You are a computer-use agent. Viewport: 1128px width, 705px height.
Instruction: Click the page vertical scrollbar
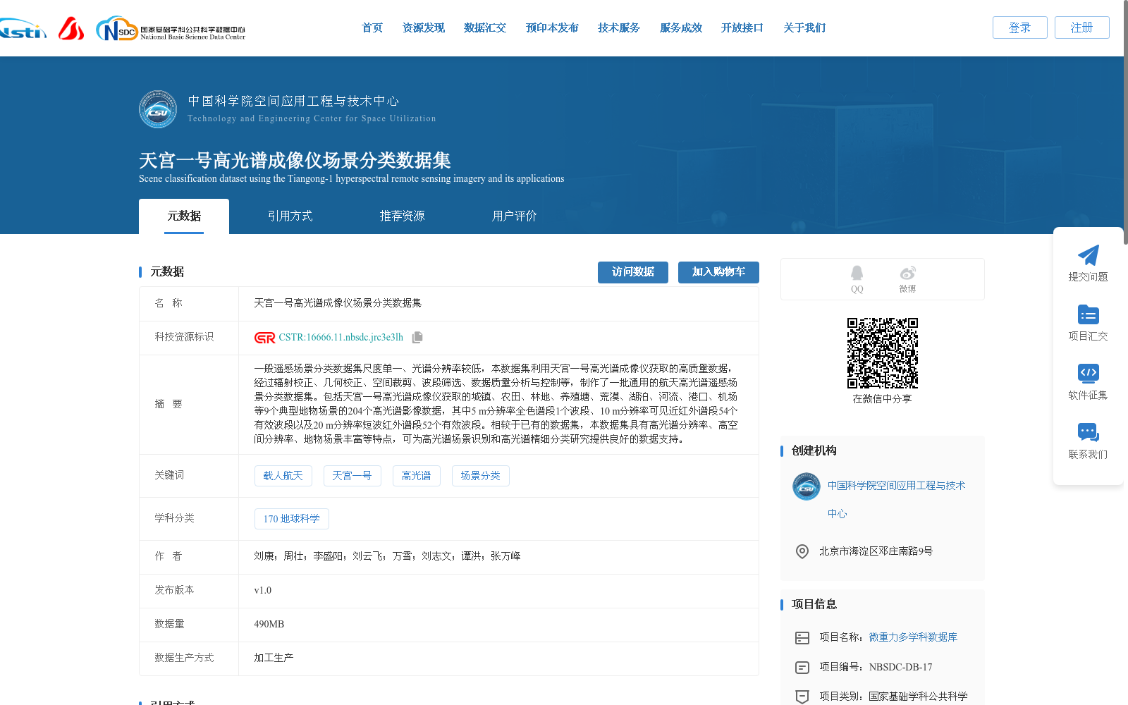click(x=1124, y=123)
